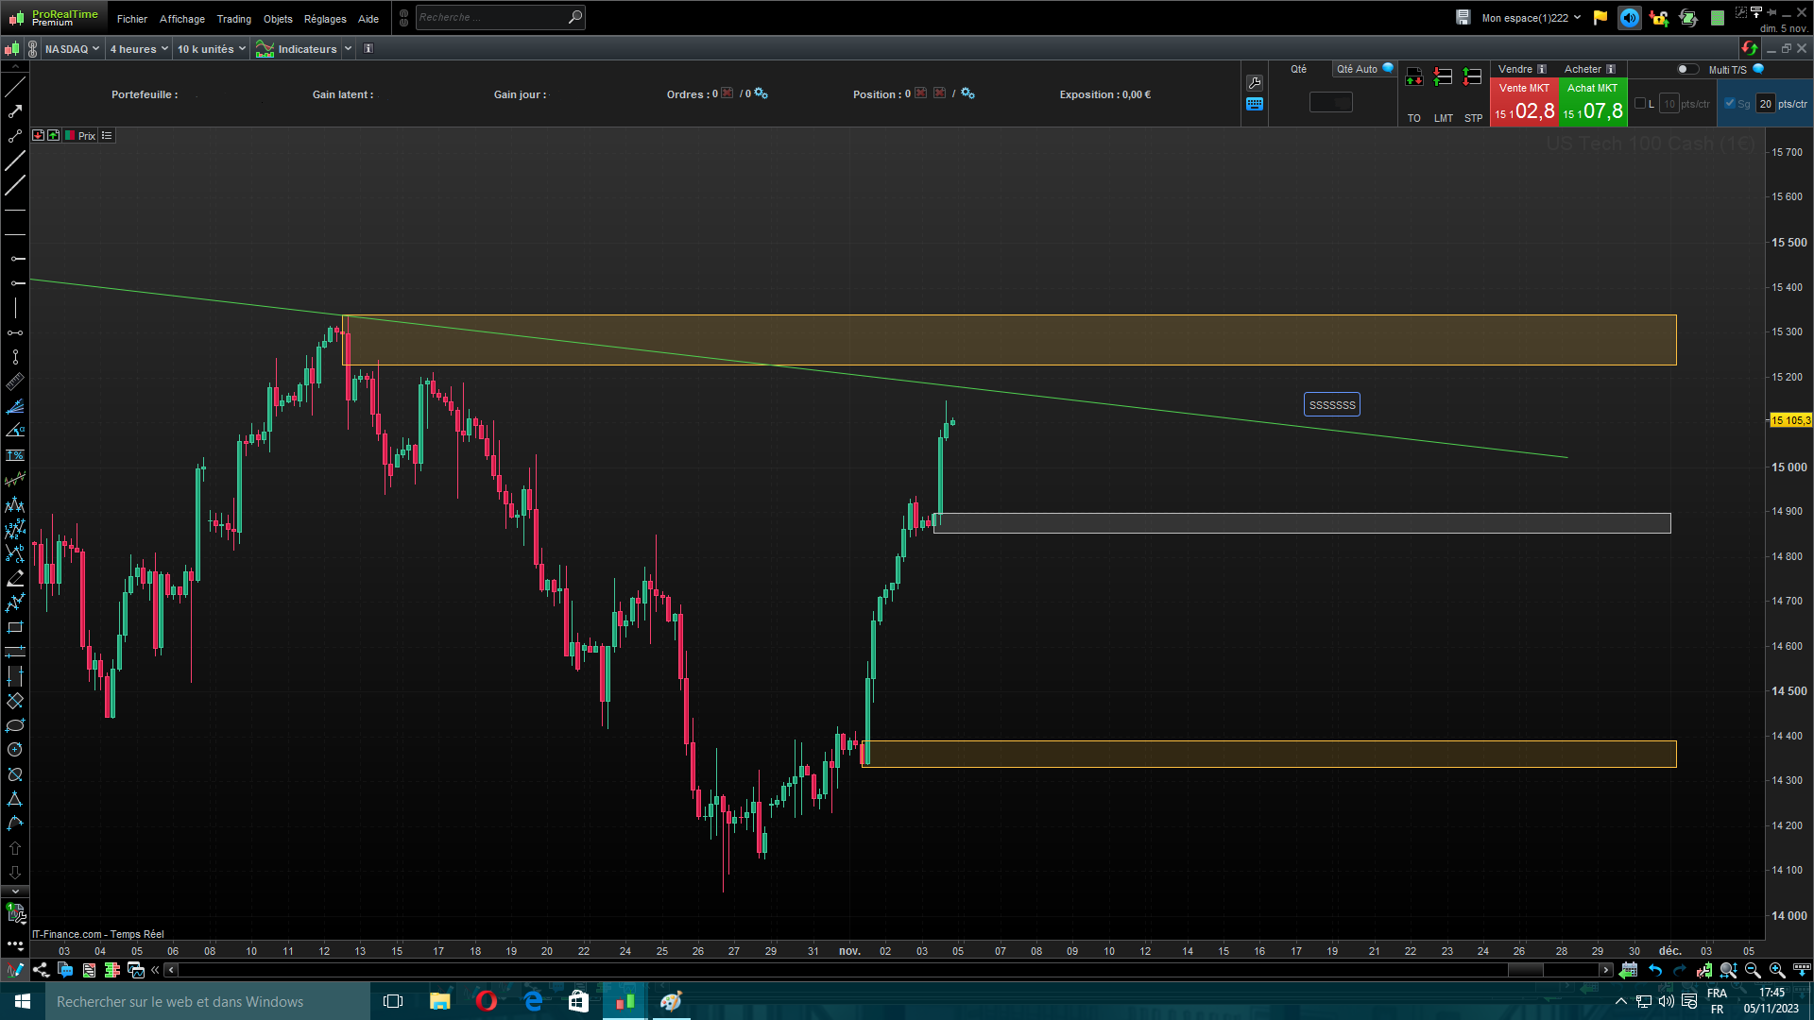
Task: Check the L limit pts/ctr checkbox
Action: 1640,104
